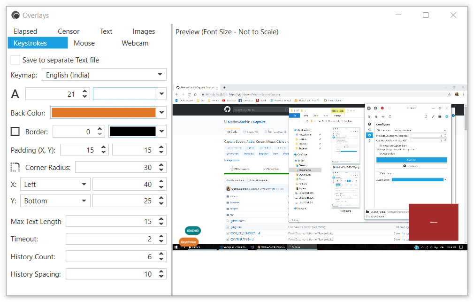474x302 pixels.
Task: Increase the font size stepper value
Action: (84, 91)
